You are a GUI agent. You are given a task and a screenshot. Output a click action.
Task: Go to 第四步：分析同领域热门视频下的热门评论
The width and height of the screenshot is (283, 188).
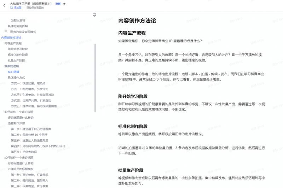pyautogui.click(x=38, y=146)
